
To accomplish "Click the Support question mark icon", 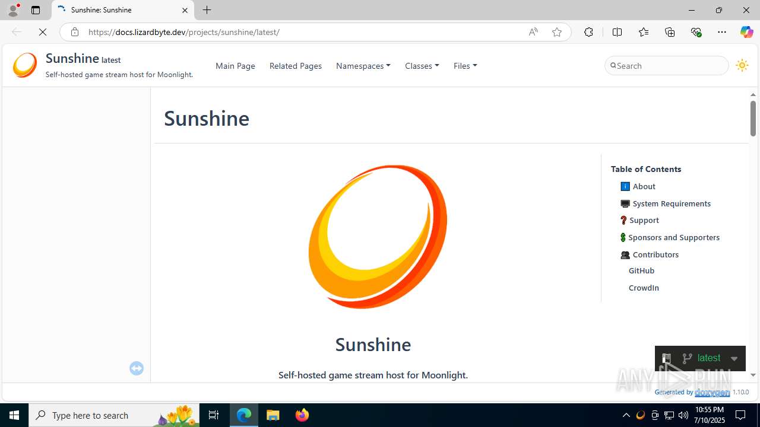I will point(623,220).
